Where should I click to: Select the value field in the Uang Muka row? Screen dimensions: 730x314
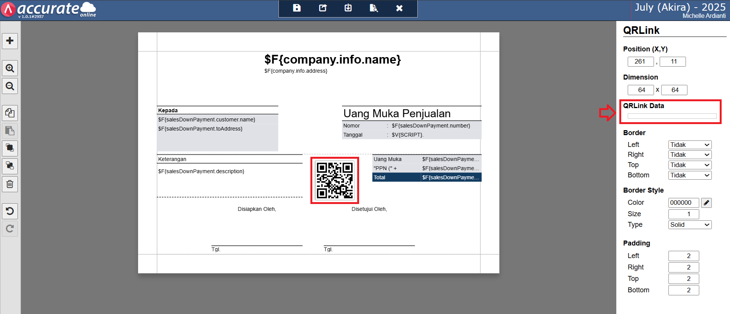[x=451, y=159]
